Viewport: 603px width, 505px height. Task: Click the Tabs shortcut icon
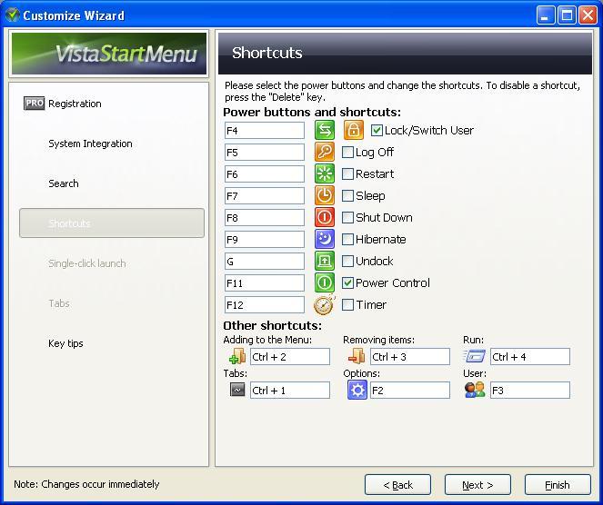coord(237,390)
